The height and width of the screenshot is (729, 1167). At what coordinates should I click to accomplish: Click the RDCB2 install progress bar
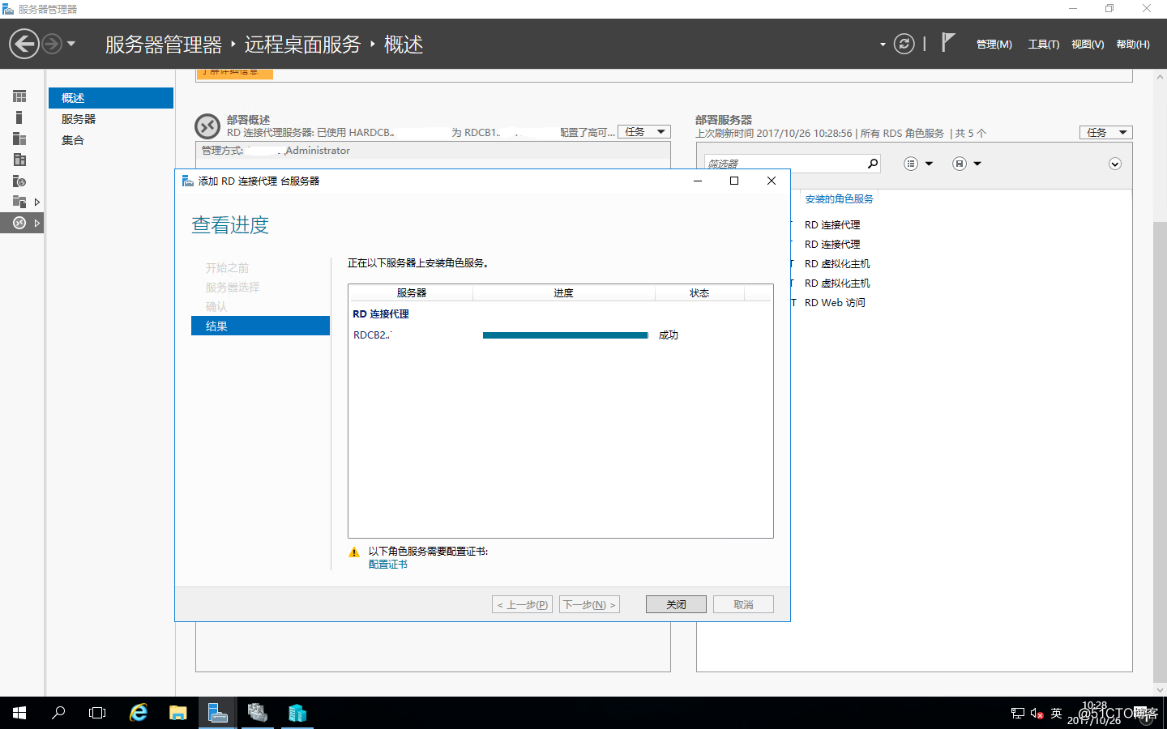tap(565, 335)
